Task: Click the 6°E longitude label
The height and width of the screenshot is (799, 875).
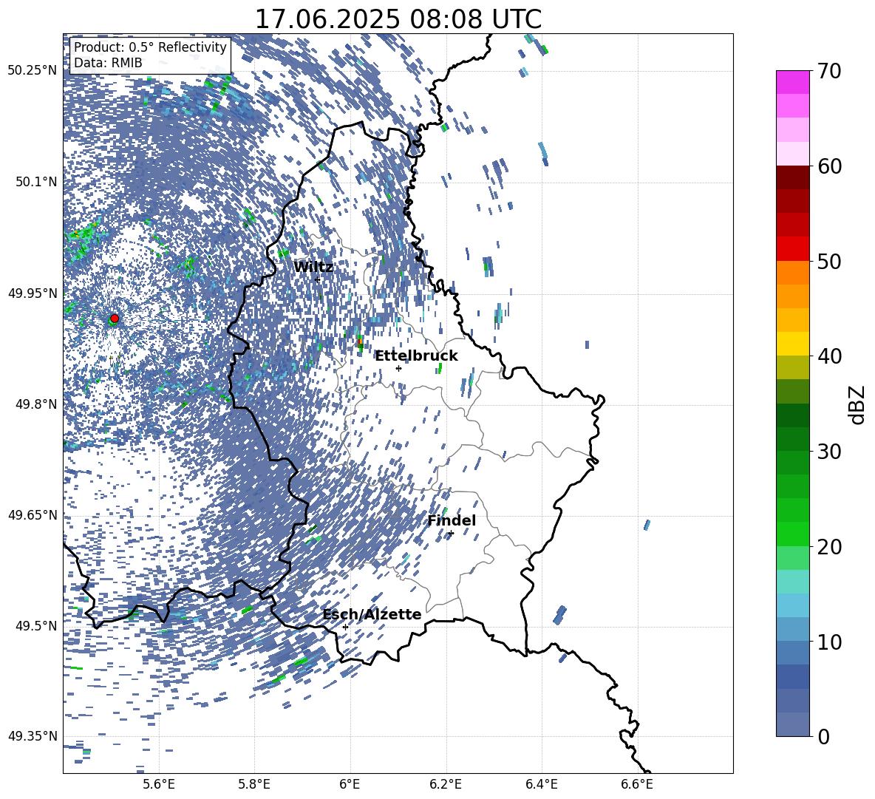Action: 350,784
